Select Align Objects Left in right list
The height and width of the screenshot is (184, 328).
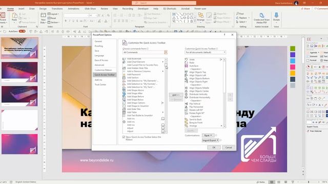click(x=197, y=75)
